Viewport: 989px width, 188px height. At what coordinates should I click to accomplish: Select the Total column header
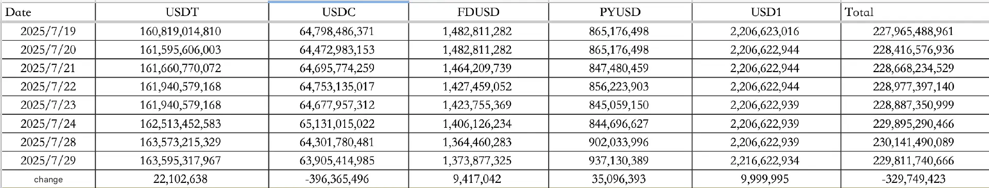[x=915, y=12]
